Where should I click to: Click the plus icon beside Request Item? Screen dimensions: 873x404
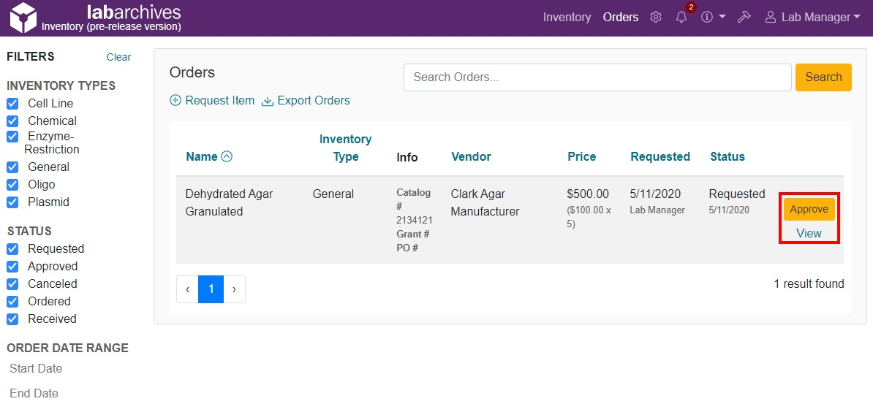click(x=175, y=101)
